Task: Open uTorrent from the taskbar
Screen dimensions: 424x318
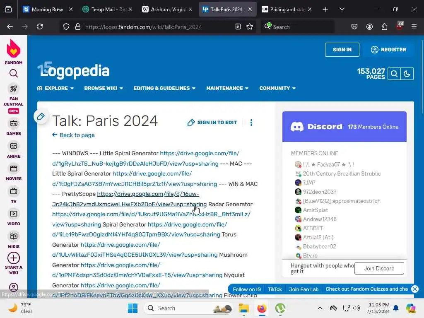Action: click(280, 308)
